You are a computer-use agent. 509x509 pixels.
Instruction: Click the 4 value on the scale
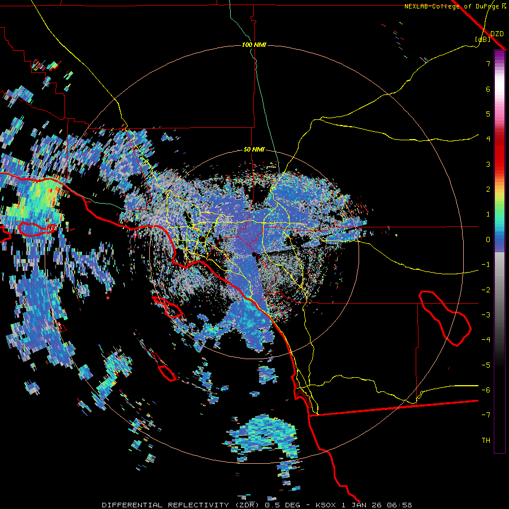[x=488, y=139]
